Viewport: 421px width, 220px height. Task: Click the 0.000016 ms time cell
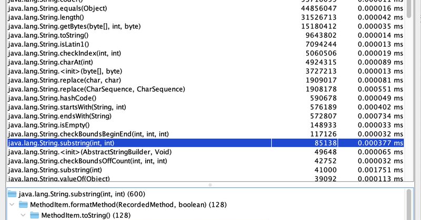[380, 8]
